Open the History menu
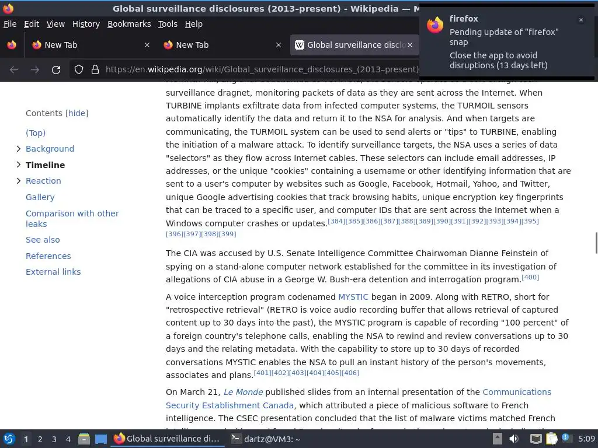This screenshot has height=448, width=598. click(x=86, y=24)
